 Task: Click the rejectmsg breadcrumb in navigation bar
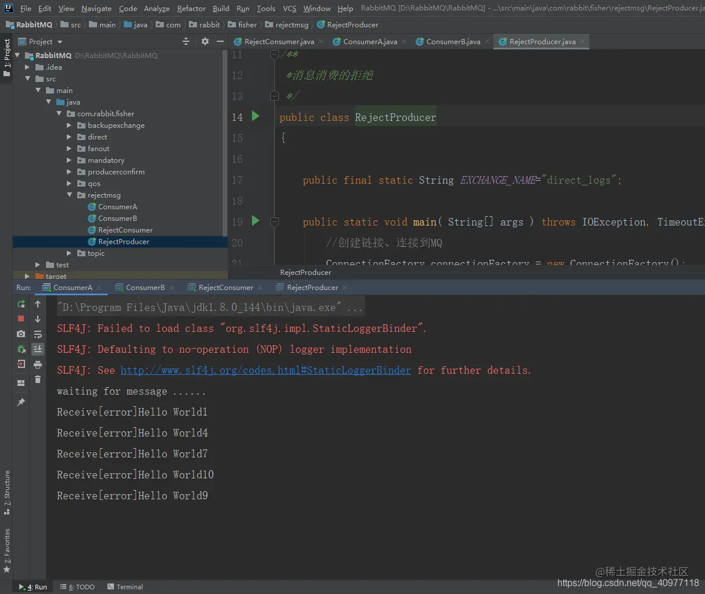coord(287,24)
